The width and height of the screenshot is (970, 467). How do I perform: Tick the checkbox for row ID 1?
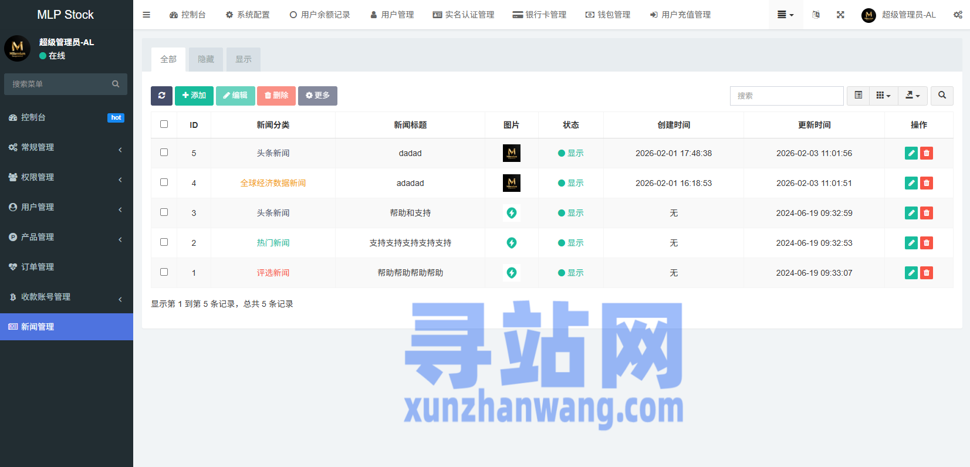164,272
